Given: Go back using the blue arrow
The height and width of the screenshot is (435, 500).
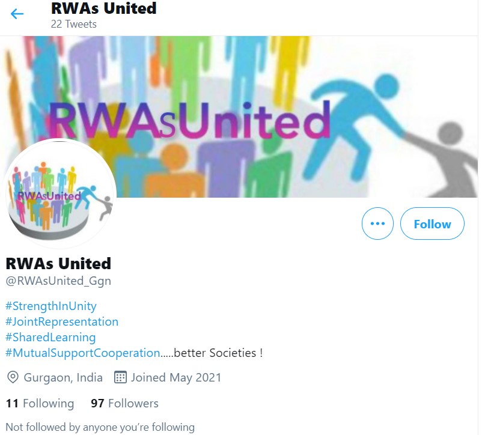Looking at the screenshot, I should tap(17, 14).
